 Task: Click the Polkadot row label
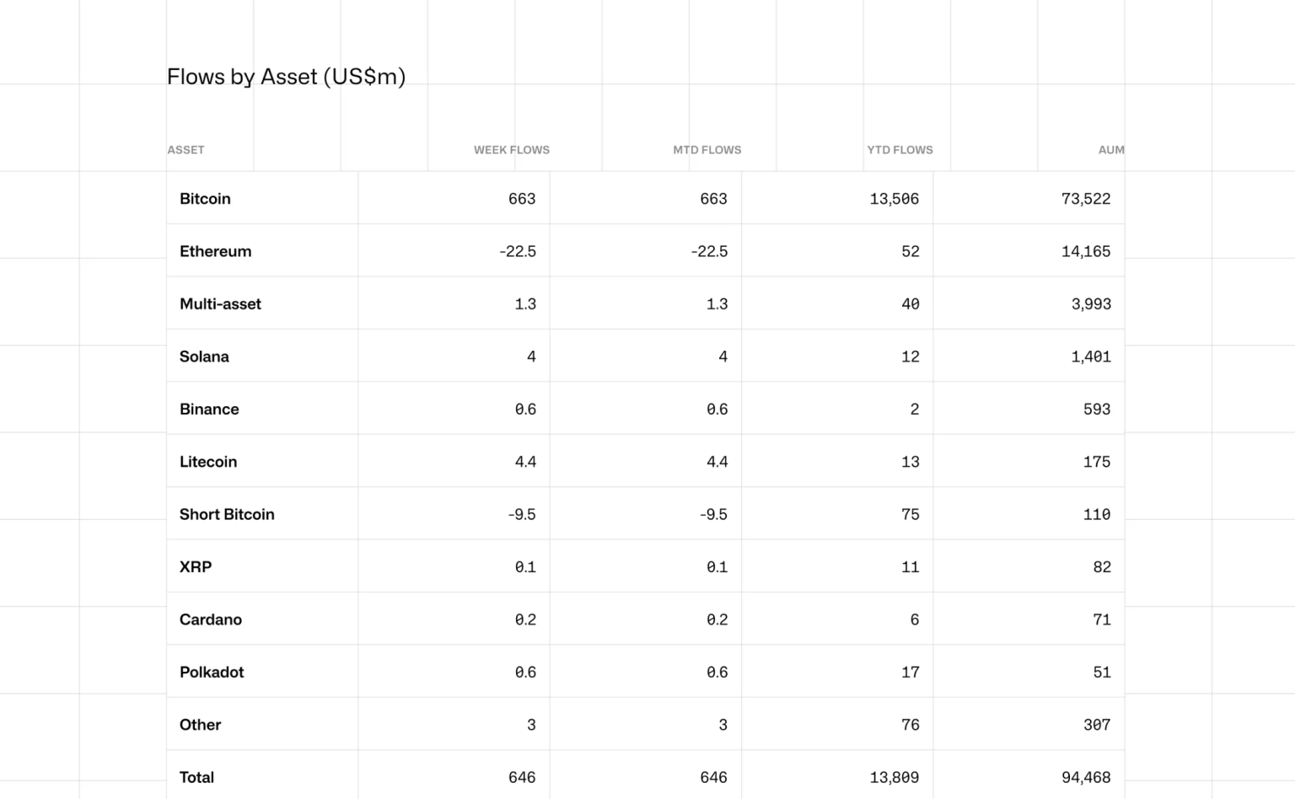(212, 673)
